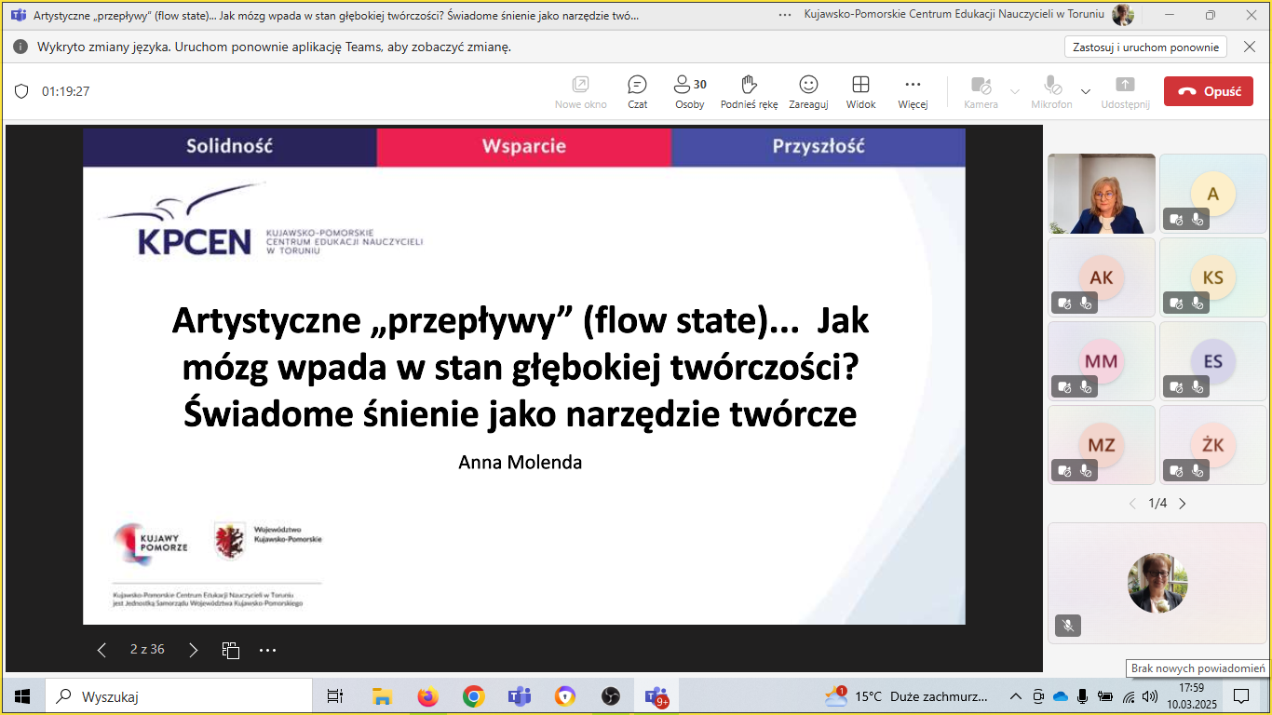
Task: Click Zastosuj i uruchom ponownie button
Action: [x=1145, y=47]
